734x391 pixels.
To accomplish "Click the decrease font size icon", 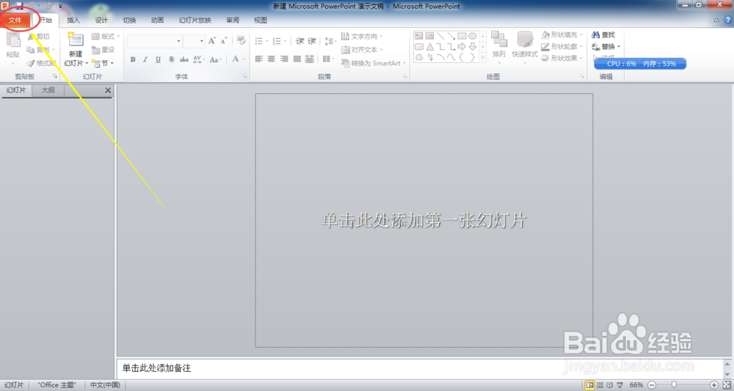I will 224,41.
